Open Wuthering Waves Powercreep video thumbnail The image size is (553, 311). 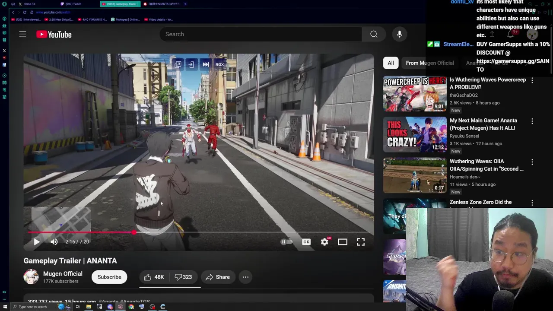415,94
